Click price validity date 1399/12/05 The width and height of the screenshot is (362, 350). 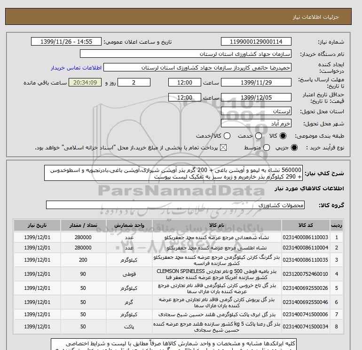point(256,97)
